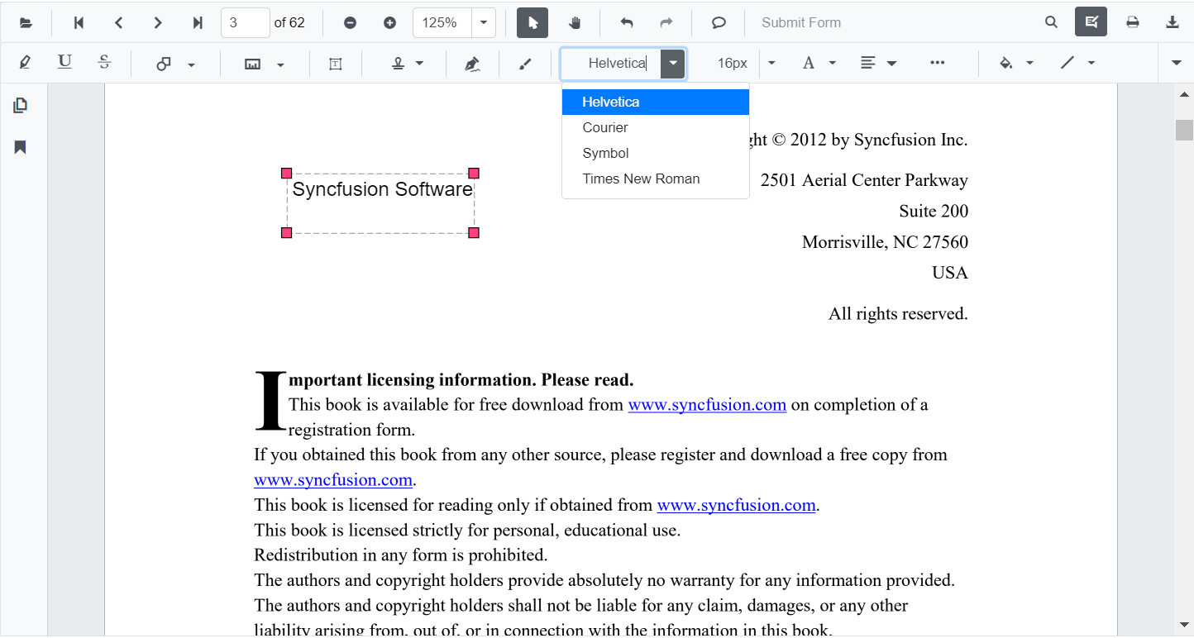Open a PDF file

(x=26, y=22)
